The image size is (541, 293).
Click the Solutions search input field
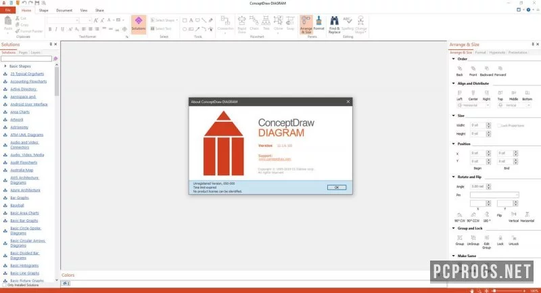(x=26, y=59)
